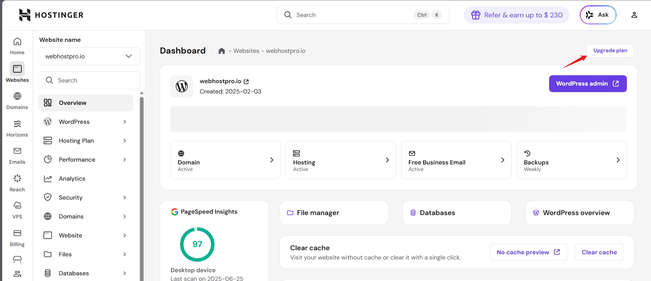Open the user profile icon
This screenshot has height=281, width=651.
[634, 15]
